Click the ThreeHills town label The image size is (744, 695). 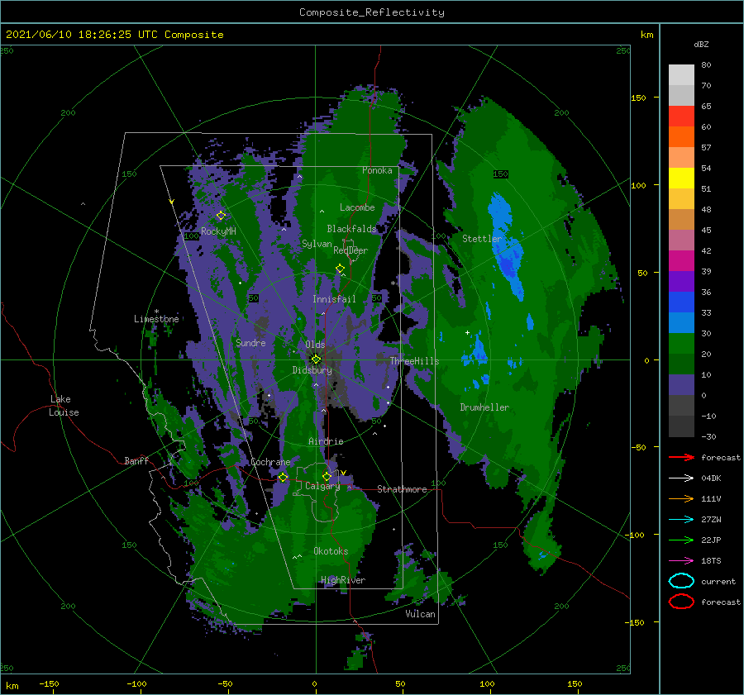(415, 361)
